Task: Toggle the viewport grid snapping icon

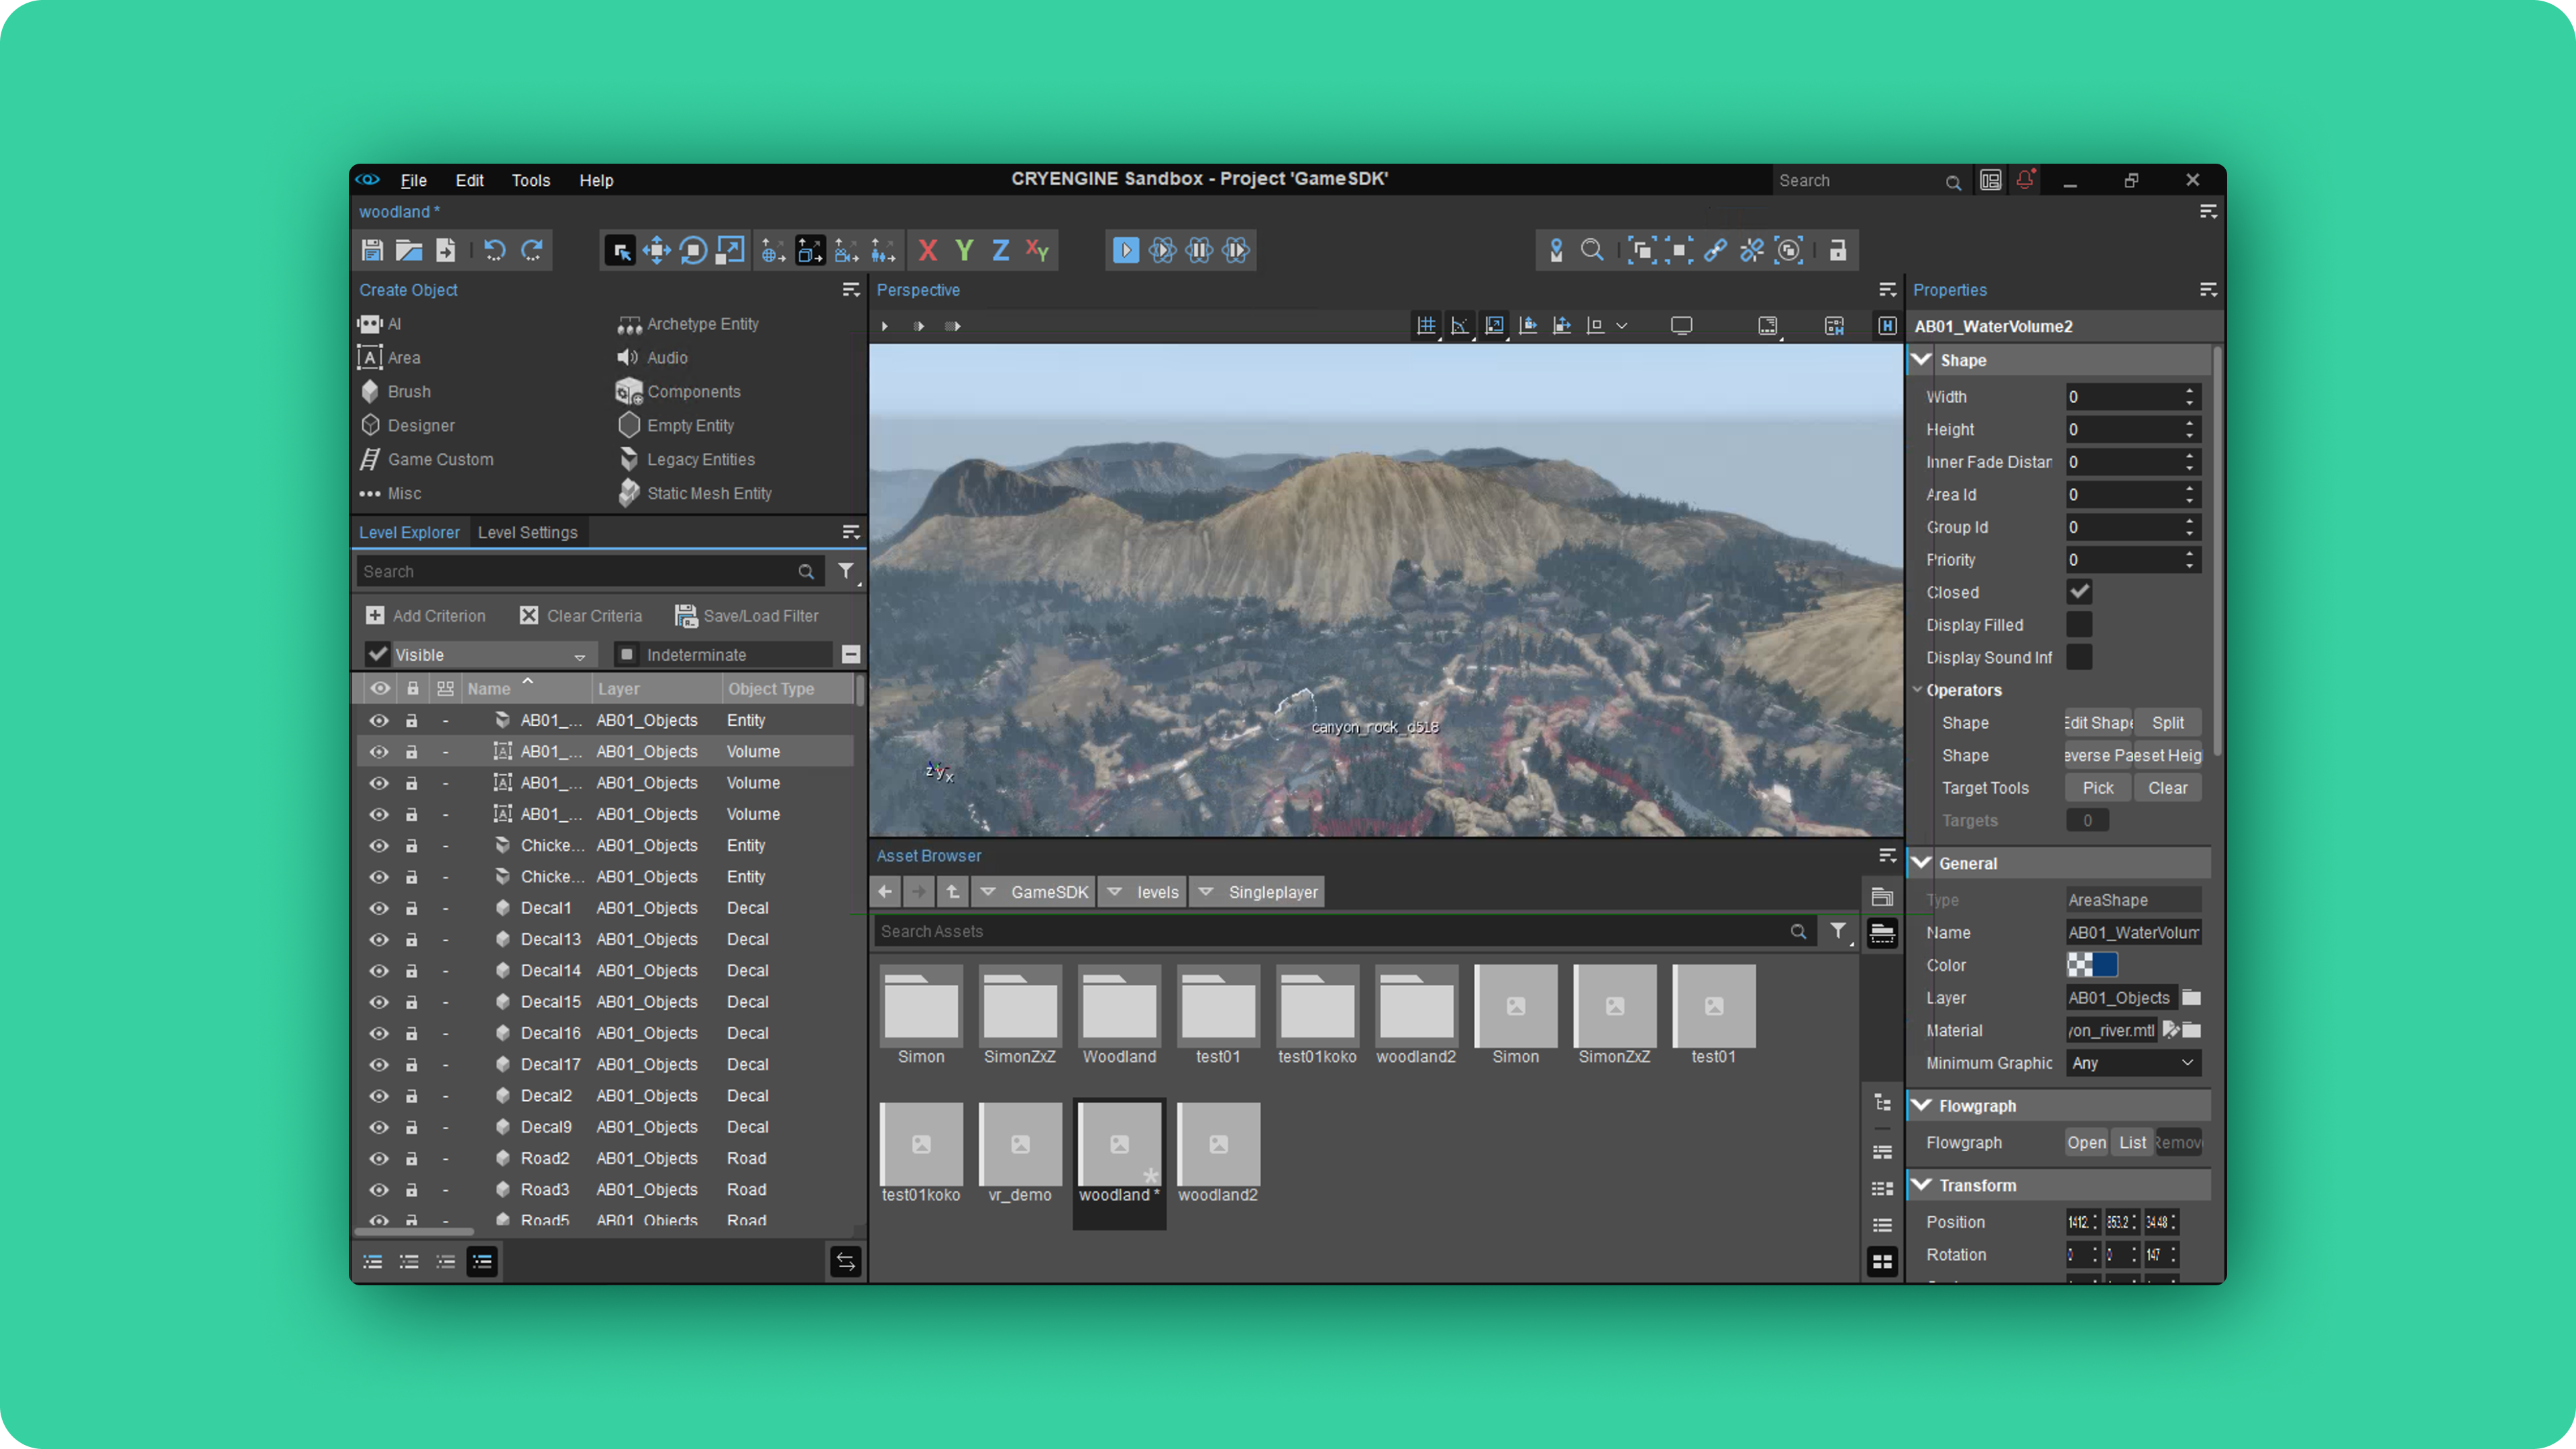Action: point(1426,326)
